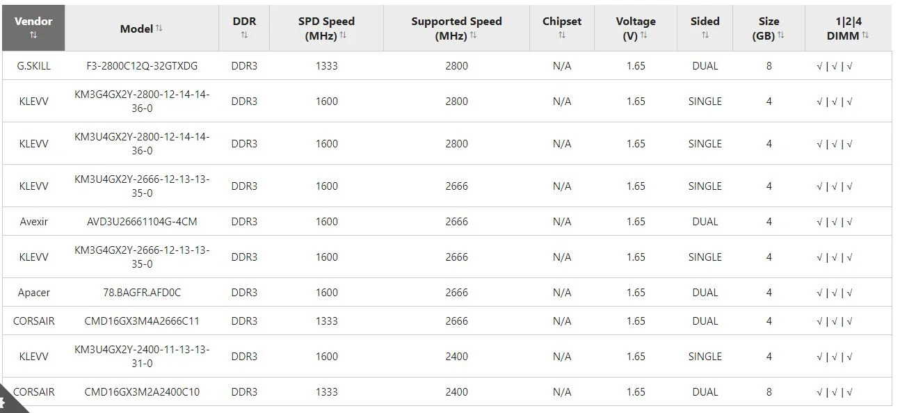Click SPD Speed column sort icon

click(x=343, y=35)
